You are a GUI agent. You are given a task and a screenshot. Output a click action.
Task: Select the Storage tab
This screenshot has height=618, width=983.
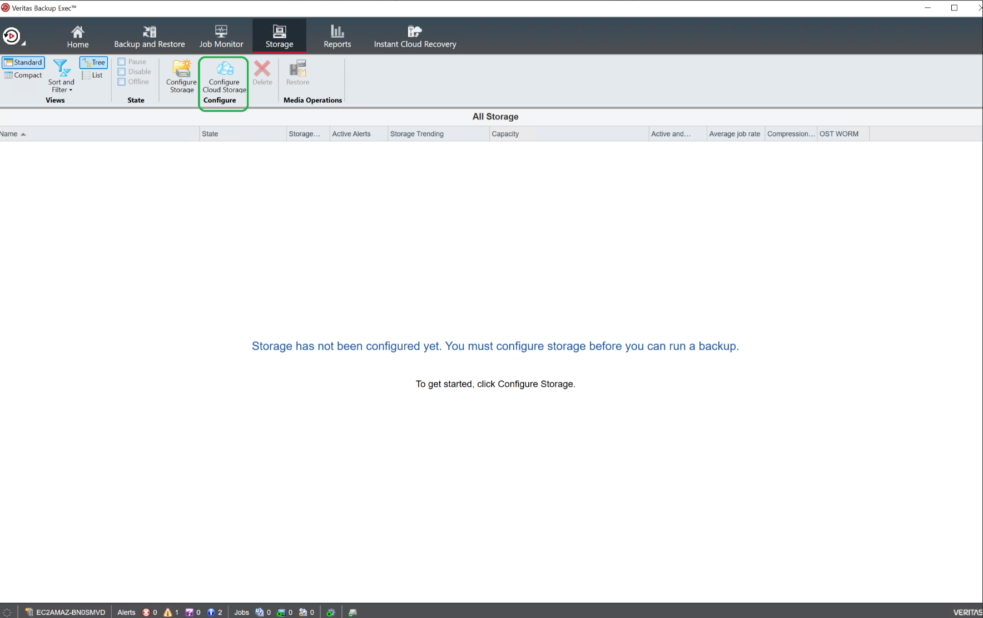point(279,37)
